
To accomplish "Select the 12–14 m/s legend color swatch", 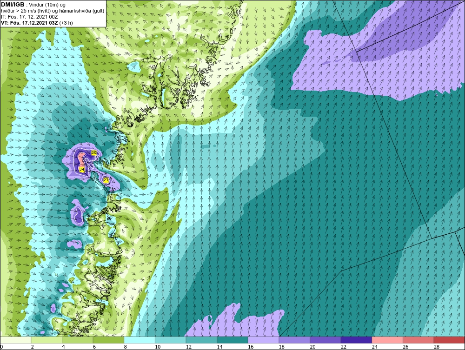I will point(201,340).
